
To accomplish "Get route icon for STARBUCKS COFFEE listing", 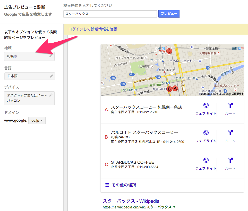I will [x=230, y=160].
